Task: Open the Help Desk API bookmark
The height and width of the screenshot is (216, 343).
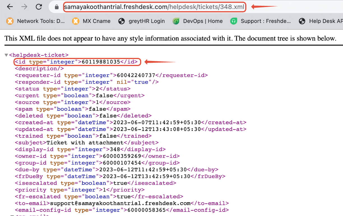Action: (x=321, y=21)
